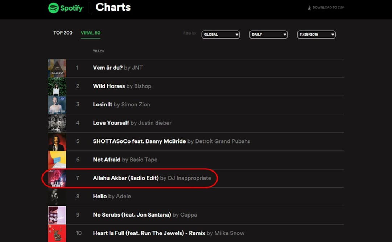Open the GLOBAL region dropdown
Image resolution: width=392 pixels, height=242 pixels.
220,34
